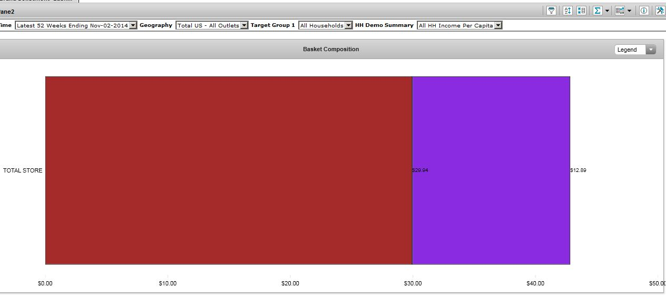Click the chart/grid view icon

(x=620, y=11)
